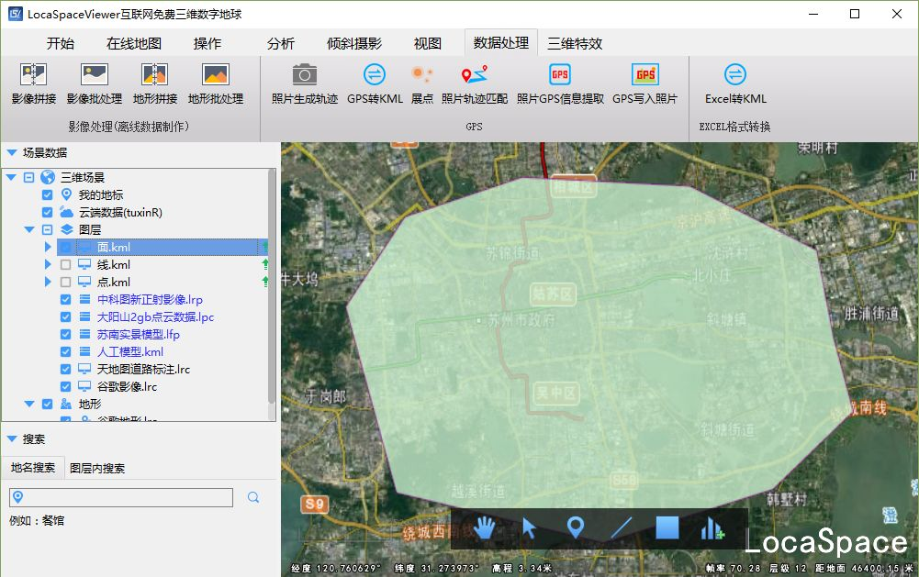Open the 照片轨迹匹配 photo track matching tool
The width and height of the screenshot is (919, 577).
(x=475, y=83)
